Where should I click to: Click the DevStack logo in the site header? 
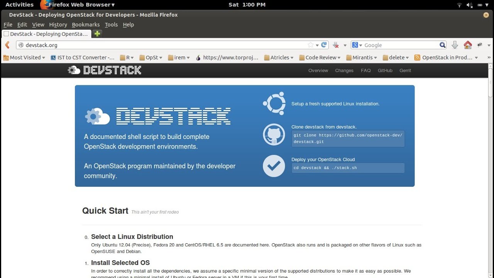pos(104,70)
